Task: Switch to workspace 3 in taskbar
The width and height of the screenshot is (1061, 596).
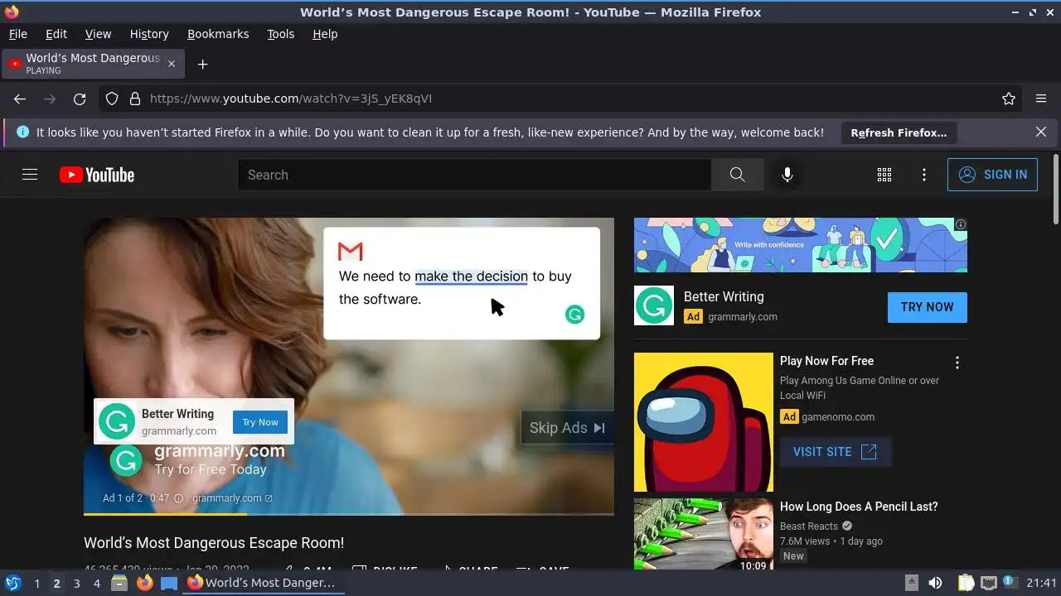Action: click(76, 584)
